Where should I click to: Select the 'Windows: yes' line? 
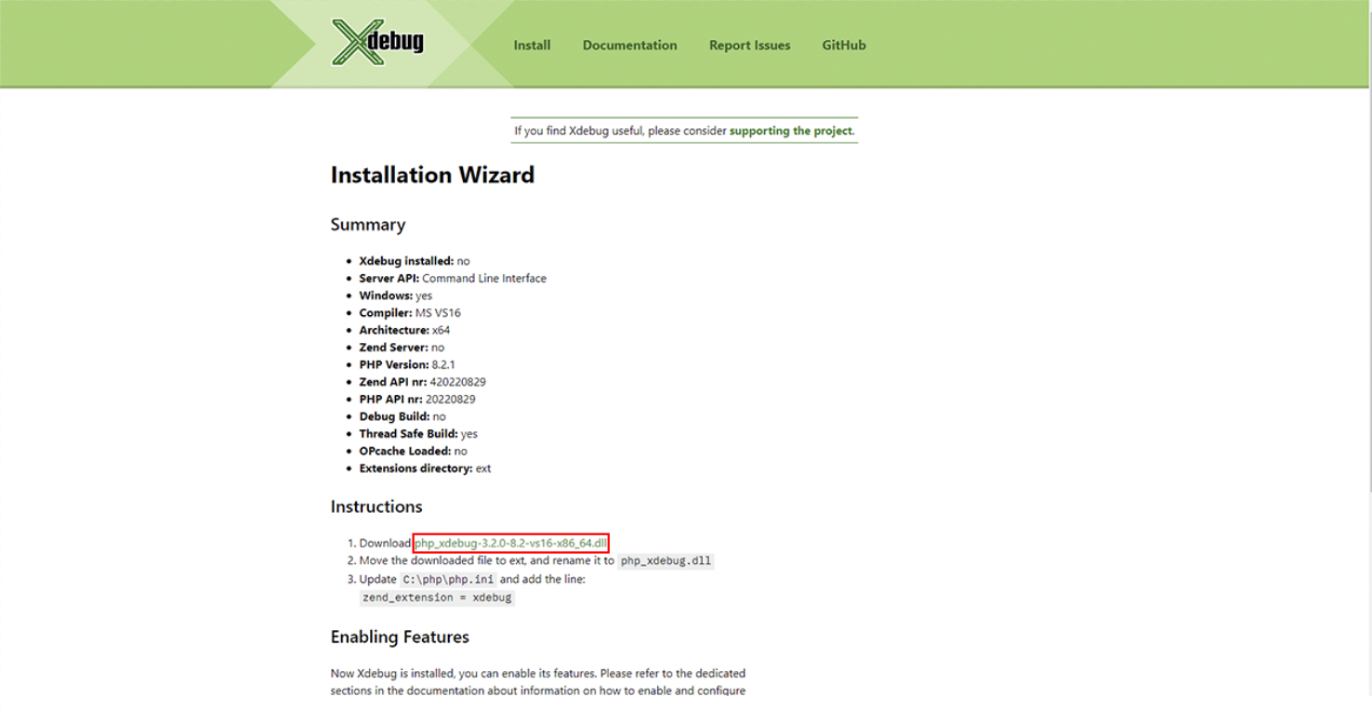click(396, 296)
